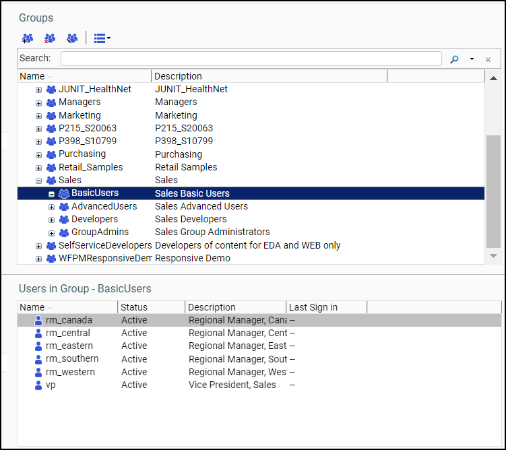Open the search options dropdown arrow
This screenshot has height=450, width=506.
(x=472, y=59)
